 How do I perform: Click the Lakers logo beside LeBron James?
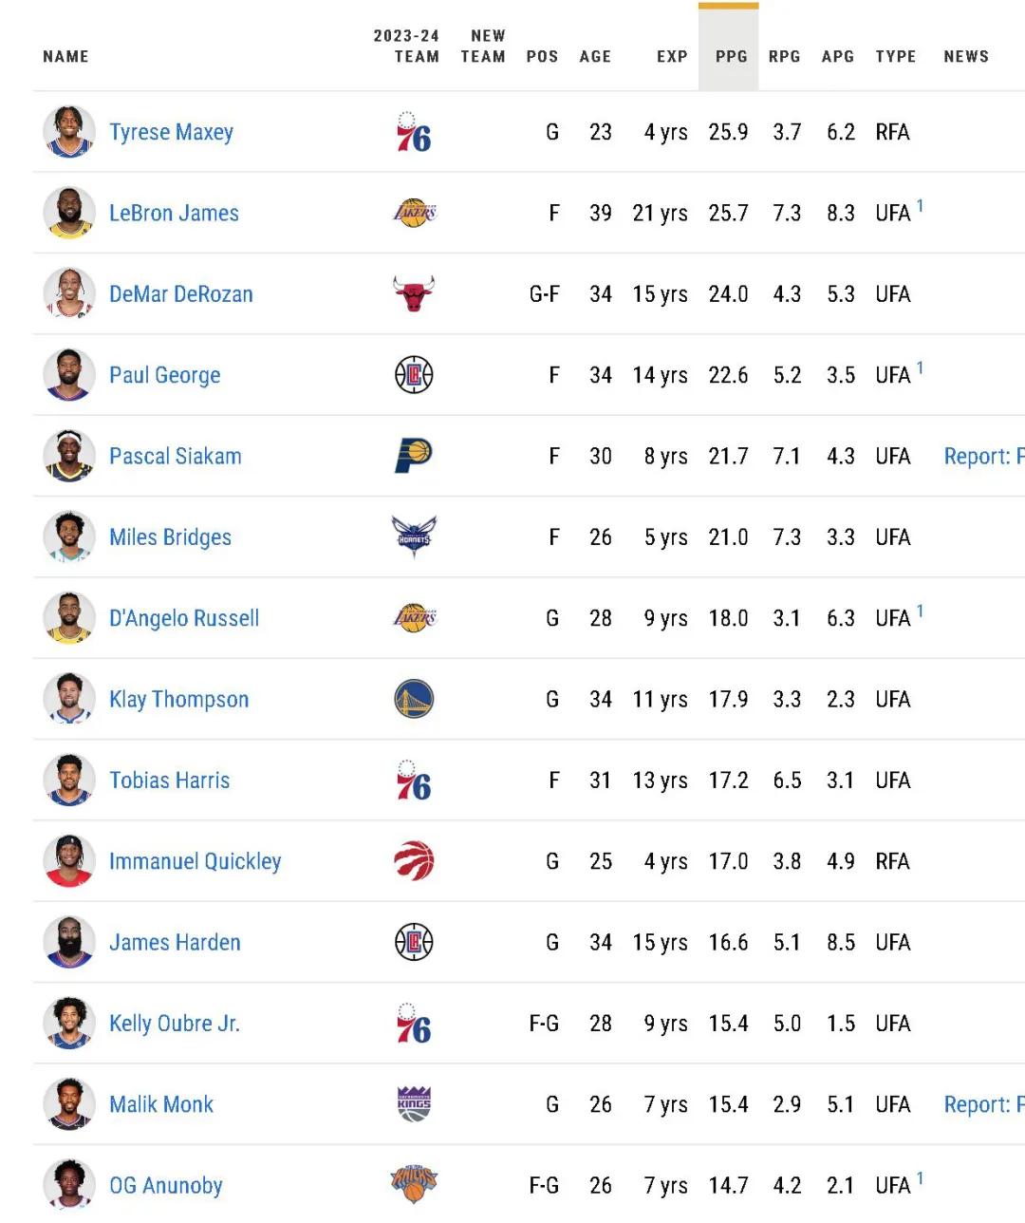coord(415,213)
